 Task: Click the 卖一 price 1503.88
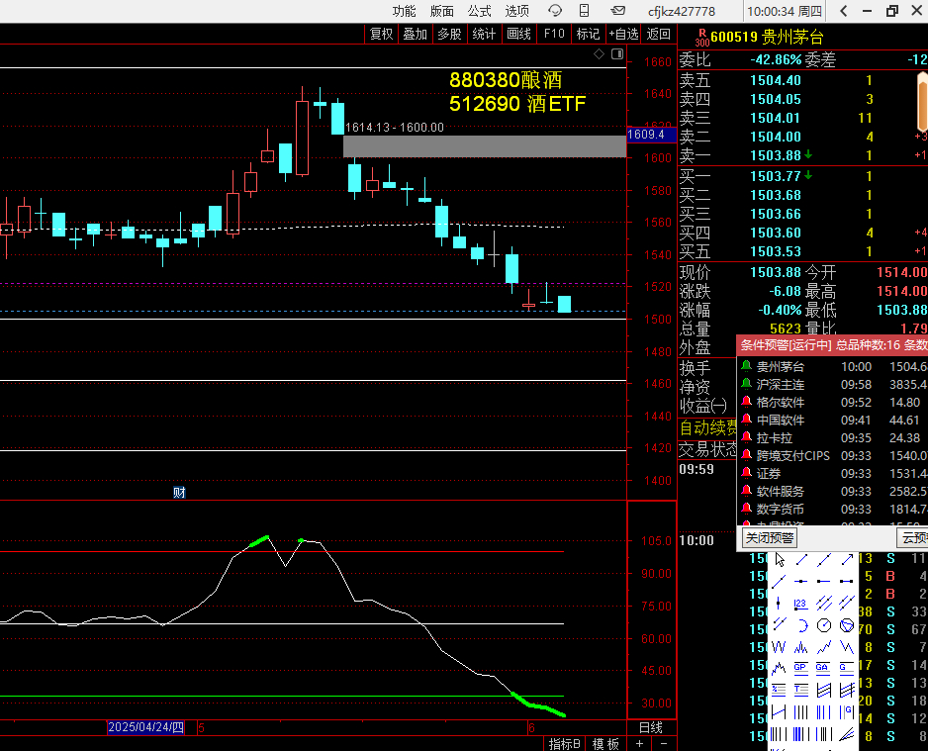tap(776, 155)
